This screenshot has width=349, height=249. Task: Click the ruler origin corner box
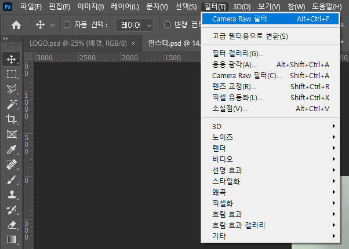[x=28, y=57]
